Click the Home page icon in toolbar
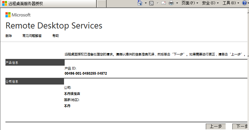This screenshot has width=249, height=130. point(140,3)
